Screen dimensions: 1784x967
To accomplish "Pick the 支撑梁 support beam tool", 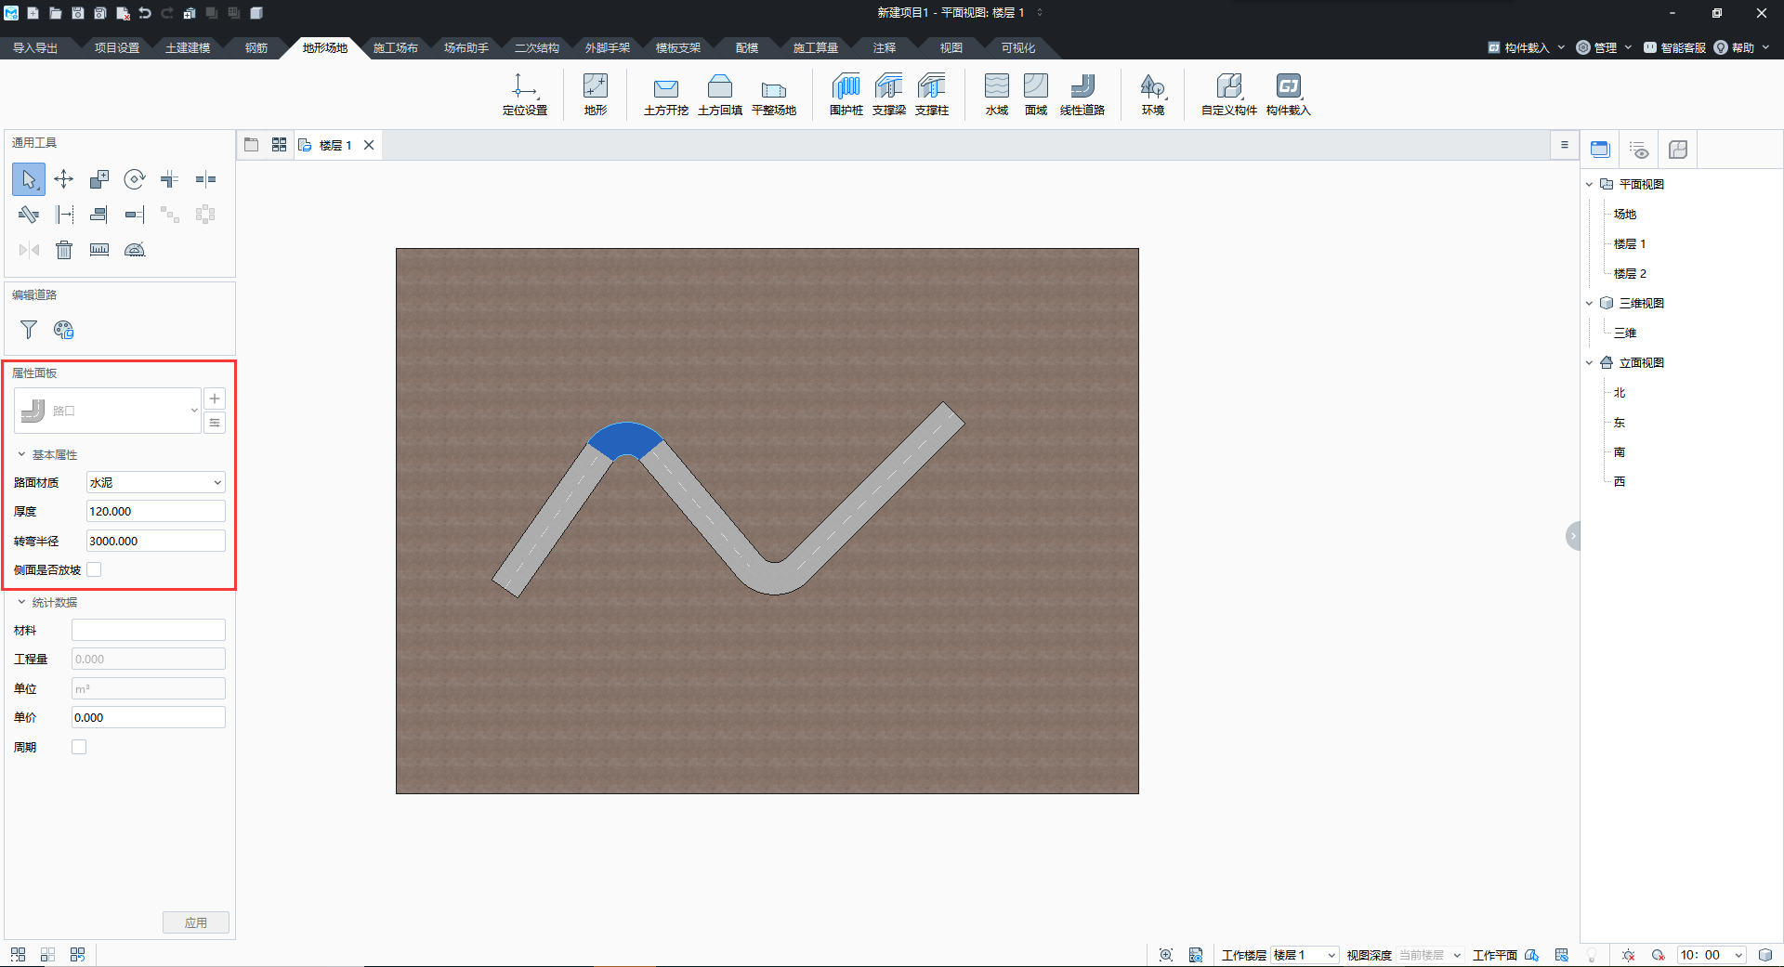I will coord(889,94).
